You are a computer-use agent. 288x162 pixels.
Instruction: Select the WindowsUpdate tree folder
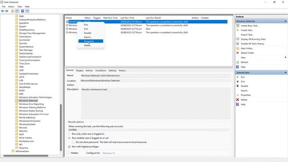[x=27, y=124]
